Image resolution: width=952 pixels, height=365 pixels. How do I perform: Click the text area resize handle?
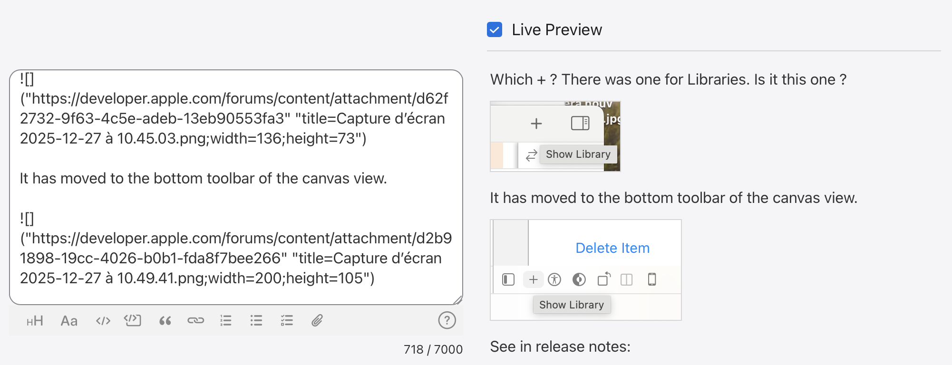(457, 299)
